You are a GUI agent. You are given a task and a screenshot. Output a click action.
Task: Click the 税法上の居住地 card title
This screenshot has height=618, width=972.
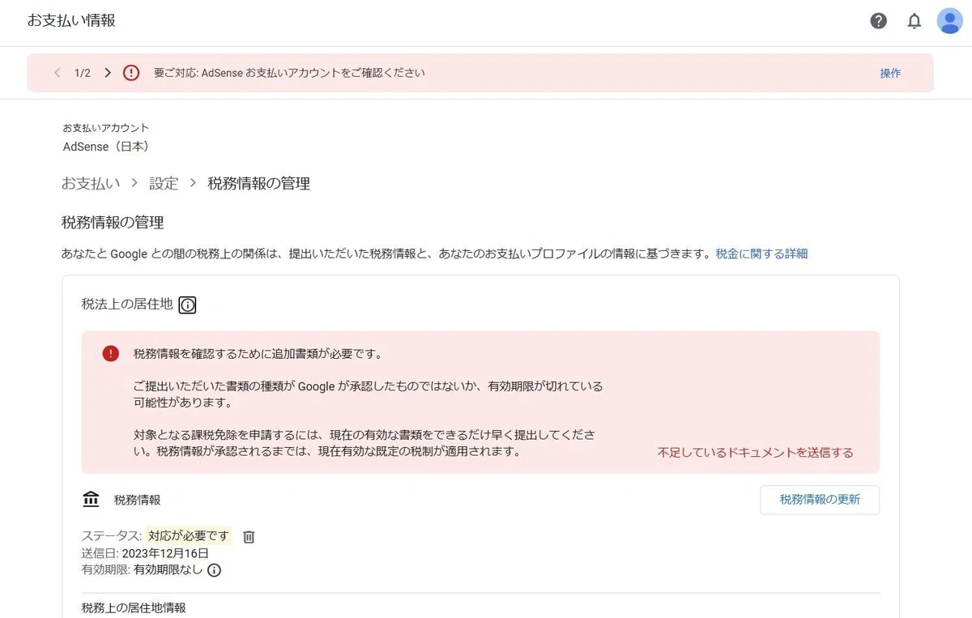point(127,305)
